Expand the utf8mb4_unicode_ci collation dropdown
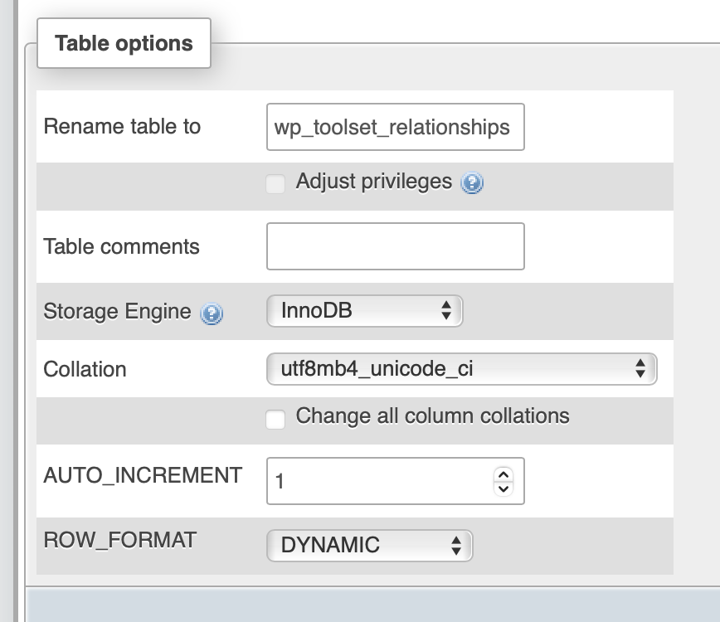The image size is (720, 622). coord(461,369)
